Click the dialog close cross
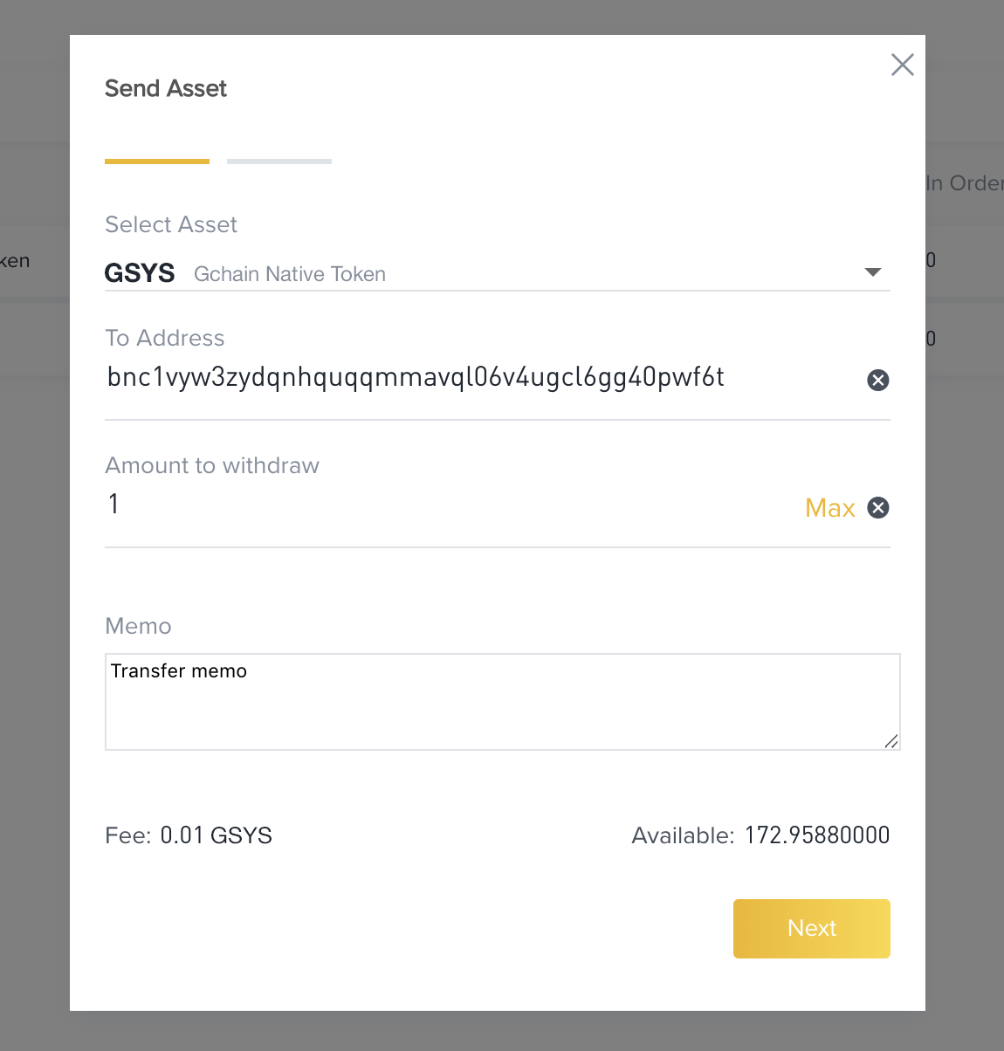 [x=902, y=65]
